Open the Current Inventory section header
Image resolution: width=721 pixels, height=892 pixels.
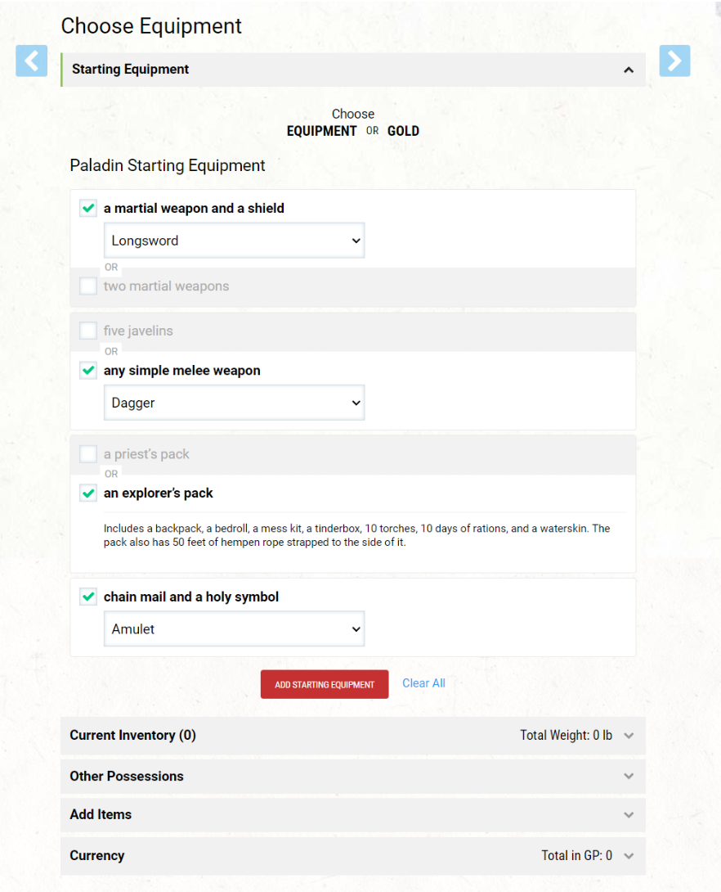[353, 736]
